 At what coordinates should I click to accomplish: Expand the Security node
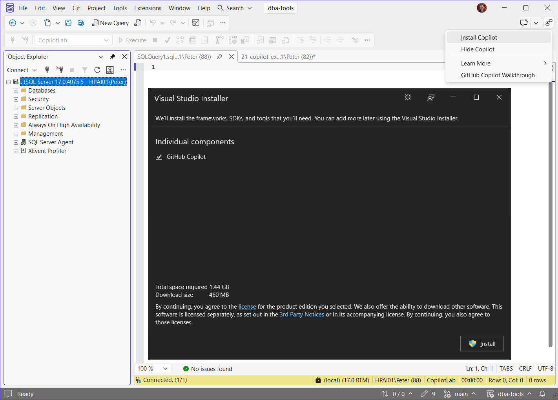16,99
